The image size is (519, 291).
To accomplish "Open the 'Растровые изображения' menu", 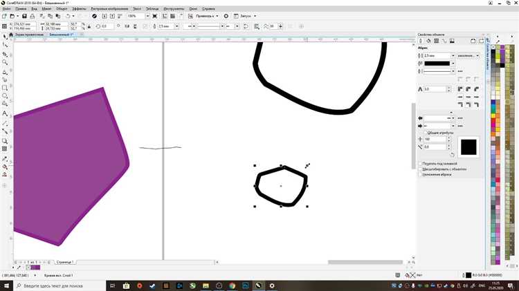I will click(109, 8).
